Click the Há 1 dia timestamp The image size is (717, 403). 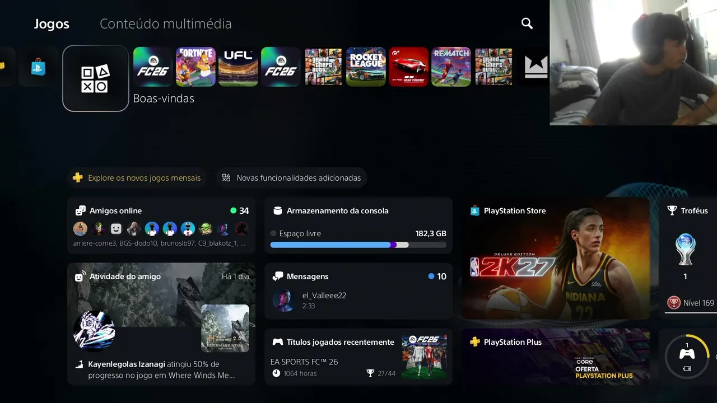(235, 277)
